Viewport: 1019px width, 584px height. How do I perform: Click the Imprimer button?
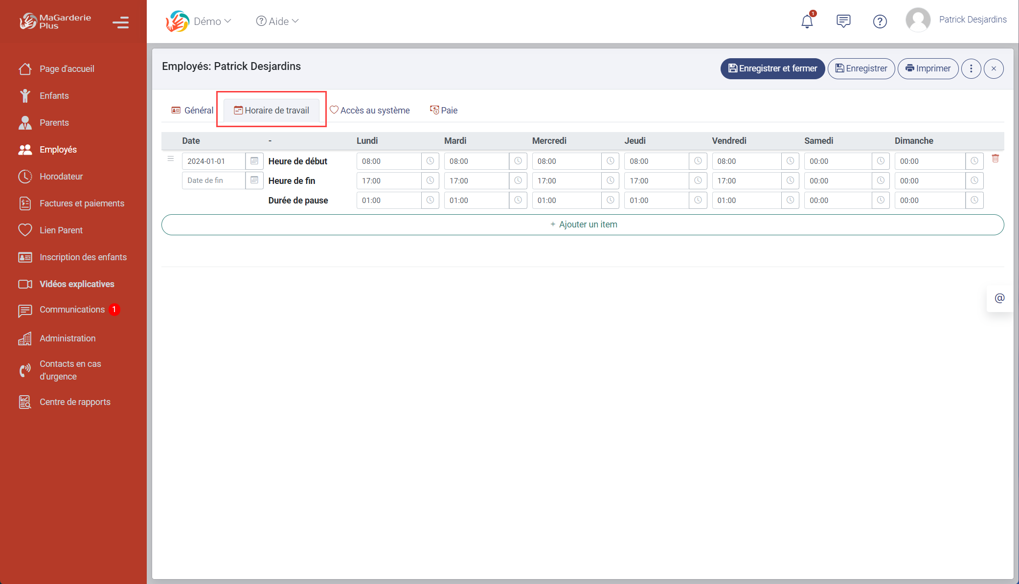[x=928, y=68]
